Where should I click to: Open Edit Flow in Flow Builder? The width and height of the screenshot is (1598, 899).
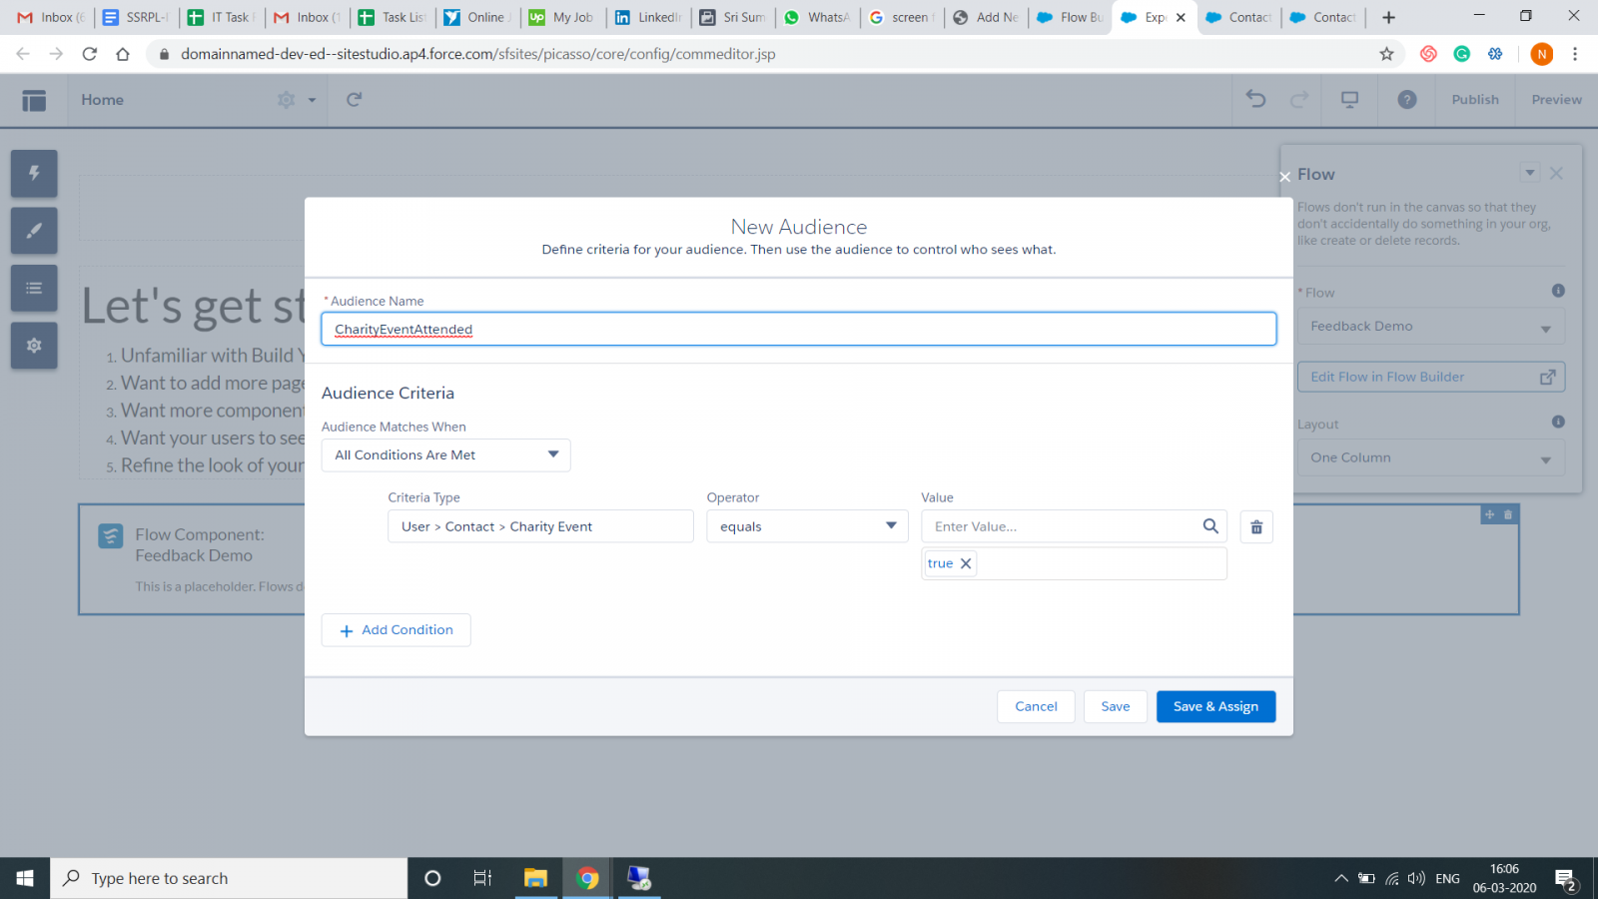click(x=1430, y=377)
